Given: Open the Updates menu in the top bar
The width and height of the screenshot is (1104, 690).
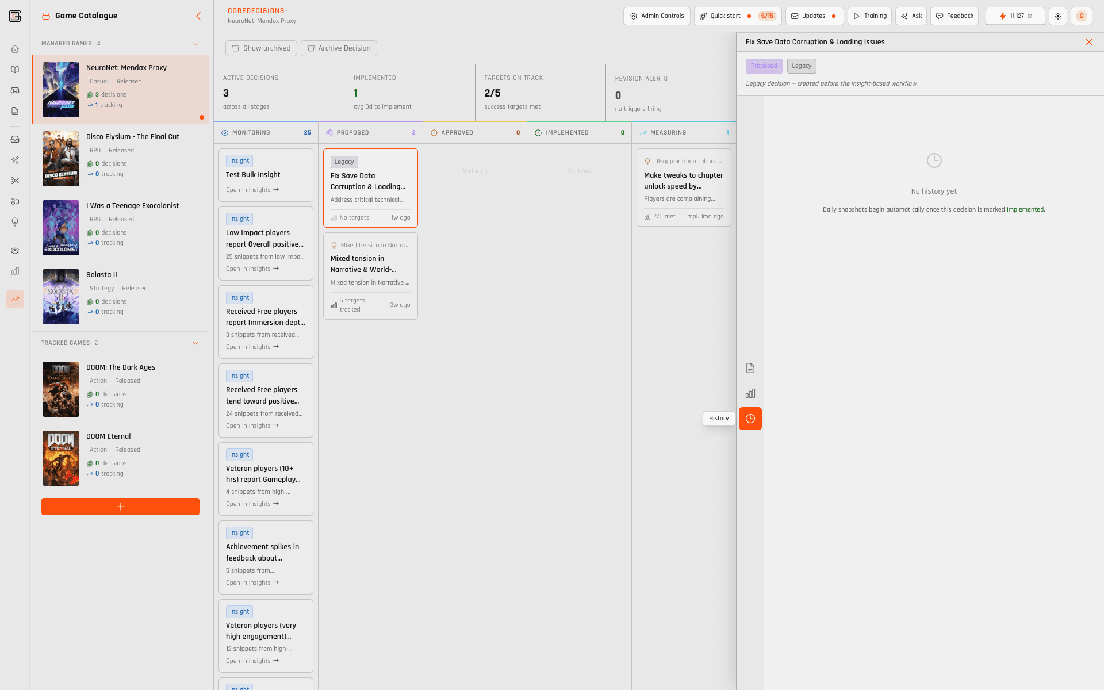Looking at the screenshot, I should tap(814, 16).
